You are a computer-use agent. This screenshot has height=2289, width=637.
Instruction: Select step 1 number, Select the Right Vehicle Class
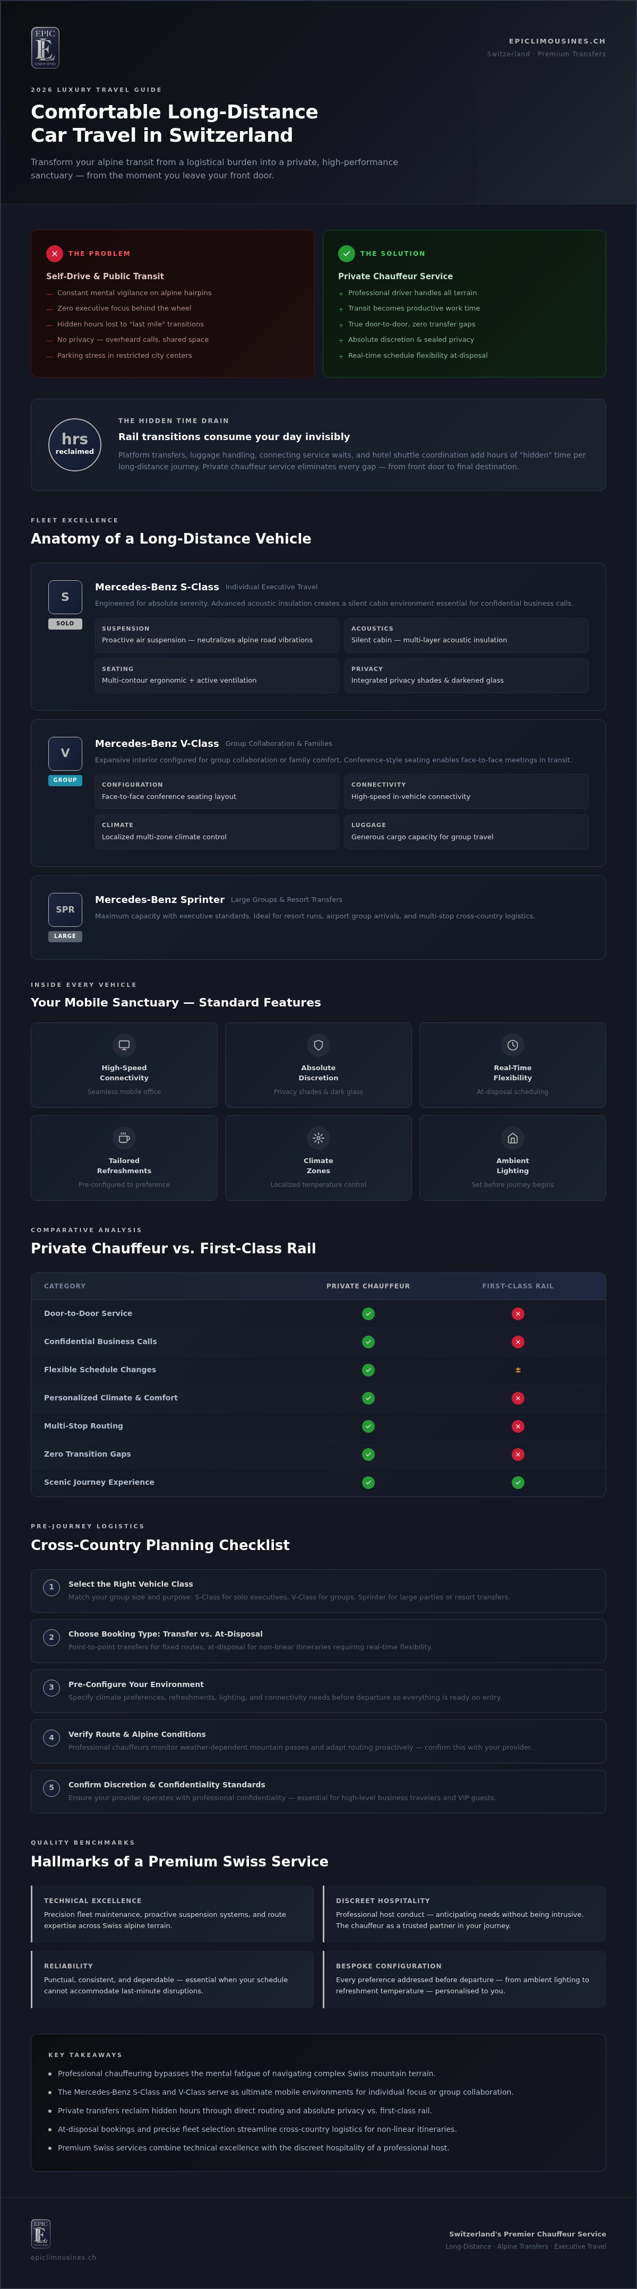pos(51,1587)
